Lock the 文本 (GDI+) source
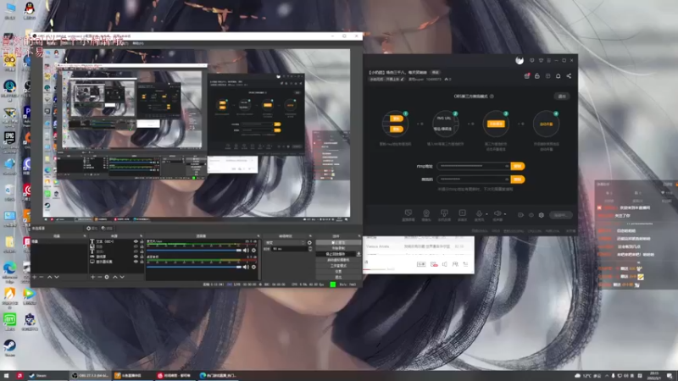 point(142,241)
